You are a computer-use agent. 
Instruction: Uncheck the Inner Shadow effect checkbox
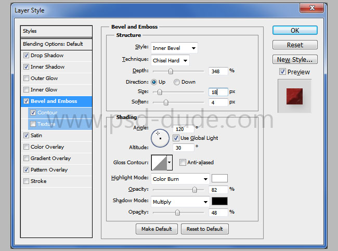[x=26, y=67]
